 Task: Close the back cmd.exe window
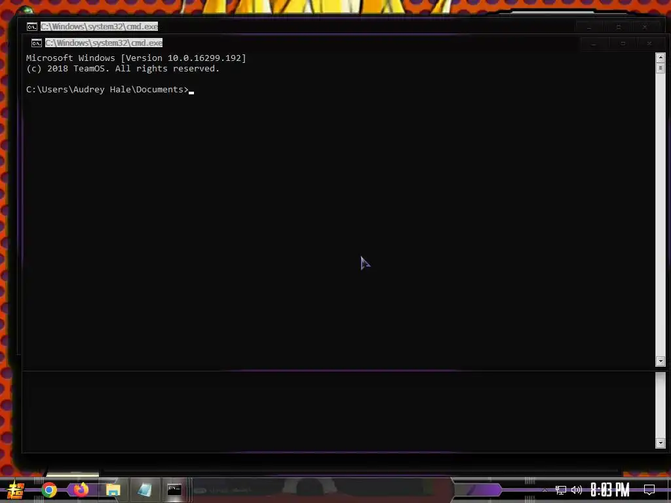645,28
